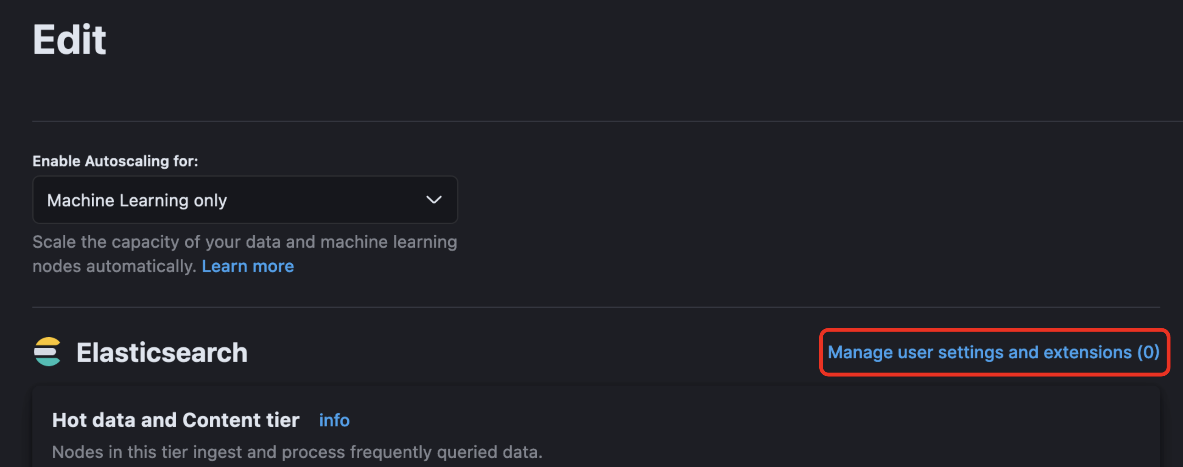Show autoscaling options by clicking the selector

click(244, 199)
